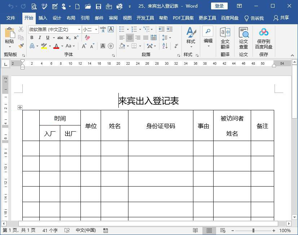Viewport: 298px width, 235px height.
Task: Enable superscript formatting
Action: point(76,38)
